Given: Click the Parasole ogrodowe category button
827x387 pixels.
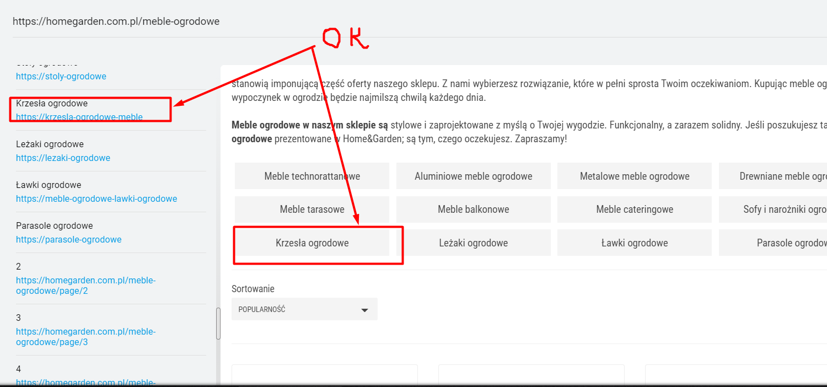Looking at the screenshot, I should 773,243.
